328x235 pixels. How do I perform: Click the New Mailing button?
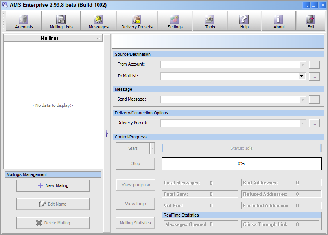pos(53,185)
